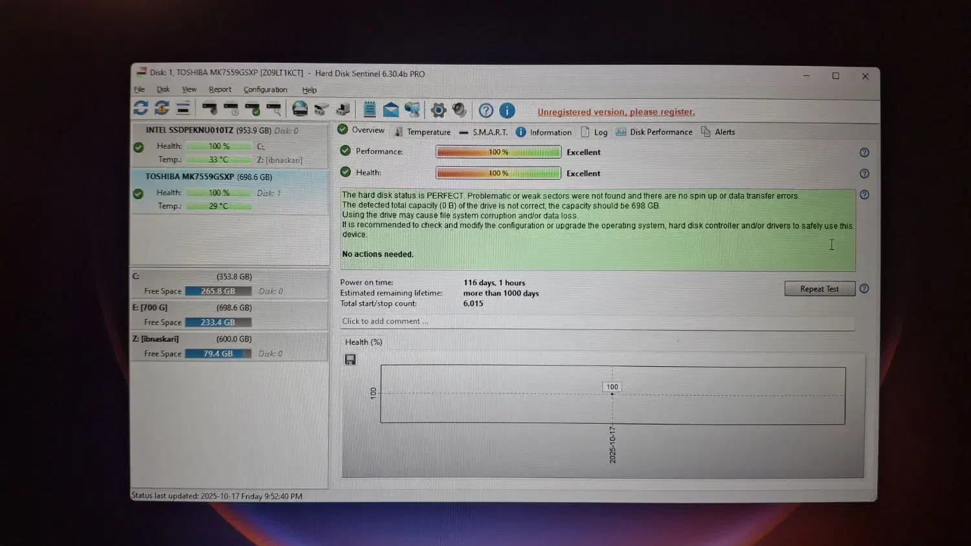Viewport: 971px width, 546px height.
Task: Select the C: partition entry
Action: [229, 283]
